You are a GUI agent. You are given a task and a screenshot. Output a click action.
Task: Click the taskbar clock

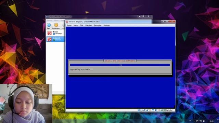(211, 121)
